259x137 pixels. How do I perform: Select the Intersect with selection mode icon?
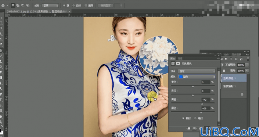[28, 6]
